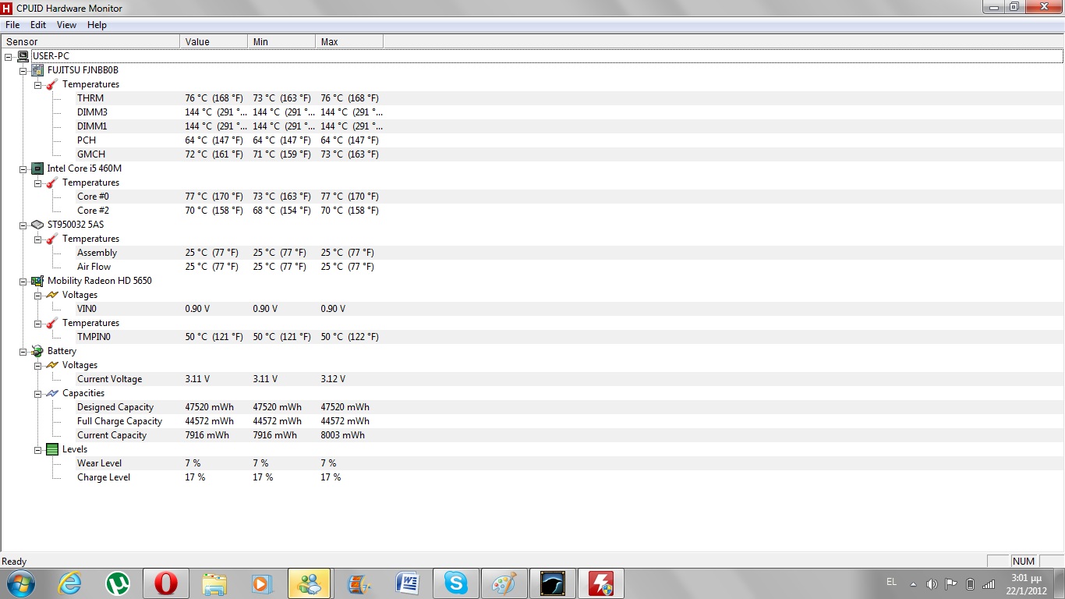Open Windows Live Messenger taskbar icon
1065x599 pixels.
[310, 583]
